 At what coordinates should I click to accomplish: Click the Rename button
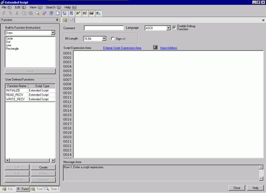tap(43, 180)
